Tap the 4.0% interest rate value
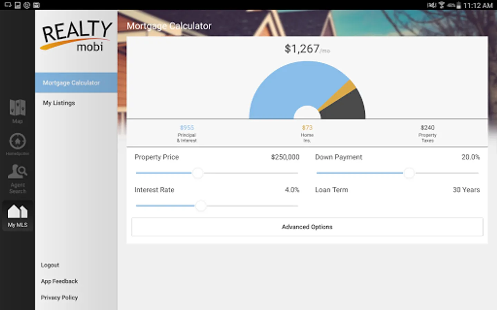Image resolution: width=497 pixels, height=310 pixels. [x=292, y=190]
